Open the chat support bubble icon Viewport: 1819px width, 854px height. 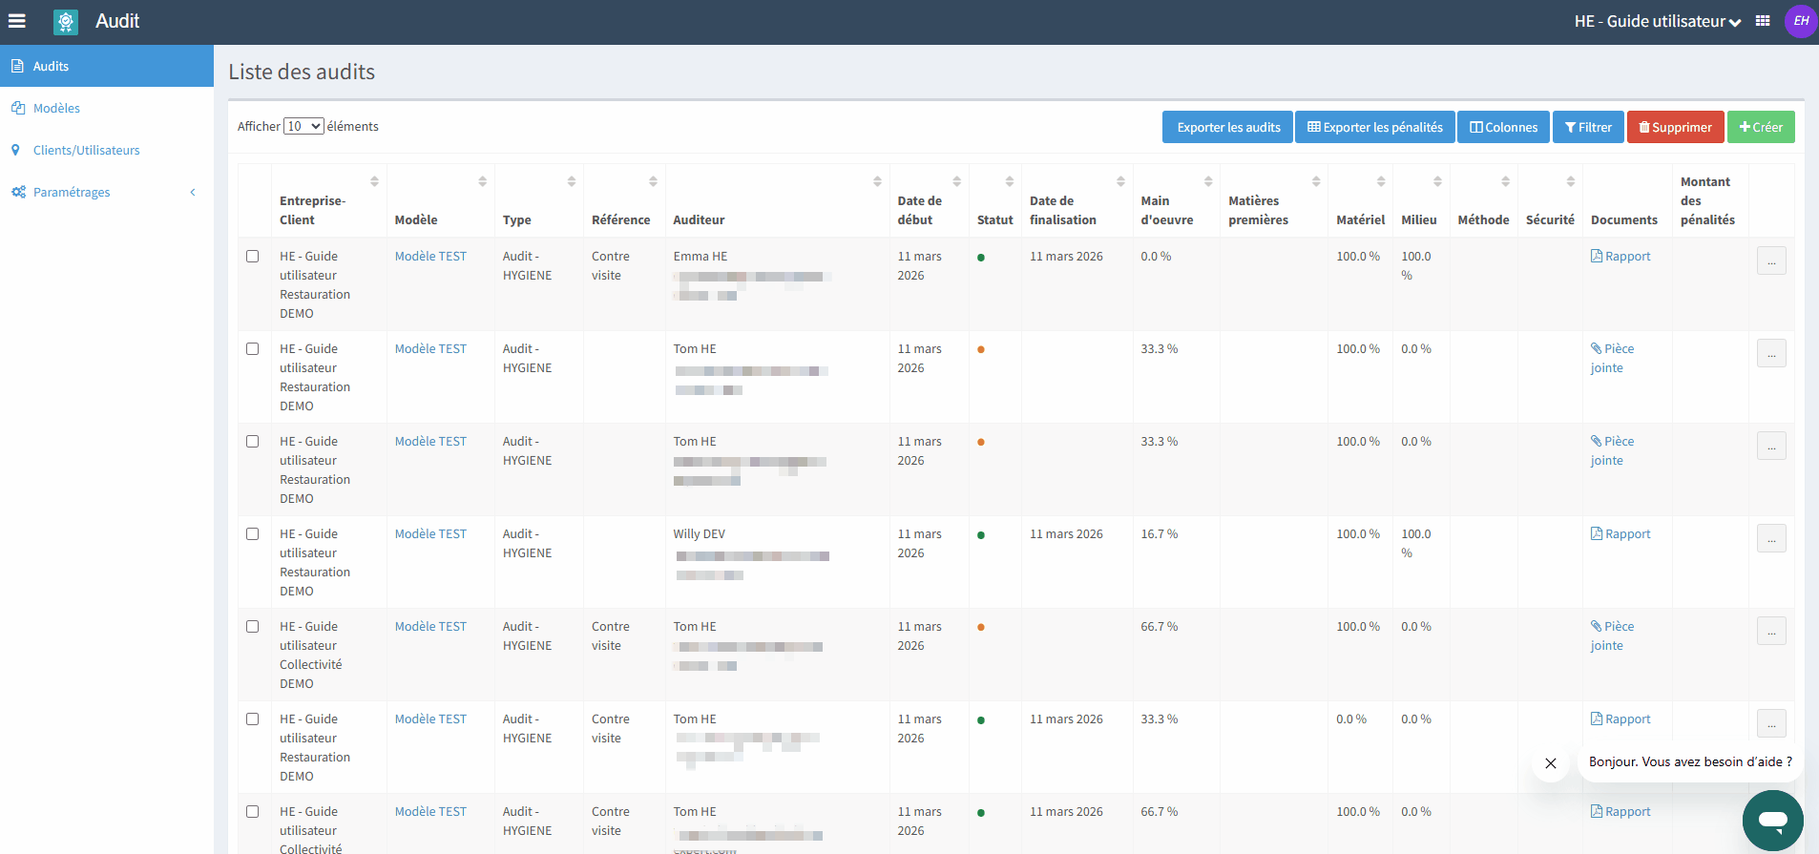[x=1772, y=820]
